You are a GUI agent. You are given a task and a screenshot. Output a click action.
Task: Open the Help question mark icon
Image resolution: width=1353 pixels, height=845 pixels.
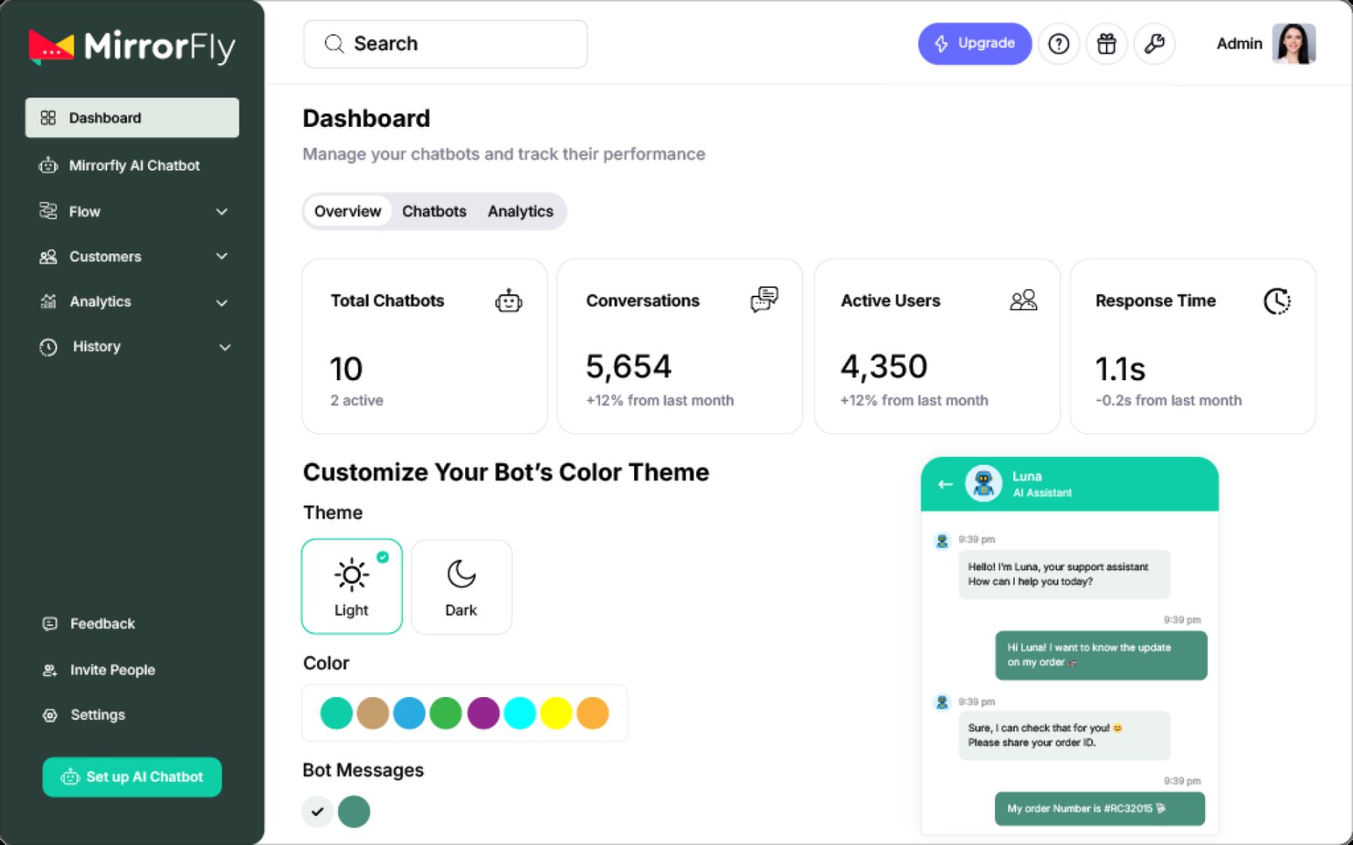point(1059,44)
